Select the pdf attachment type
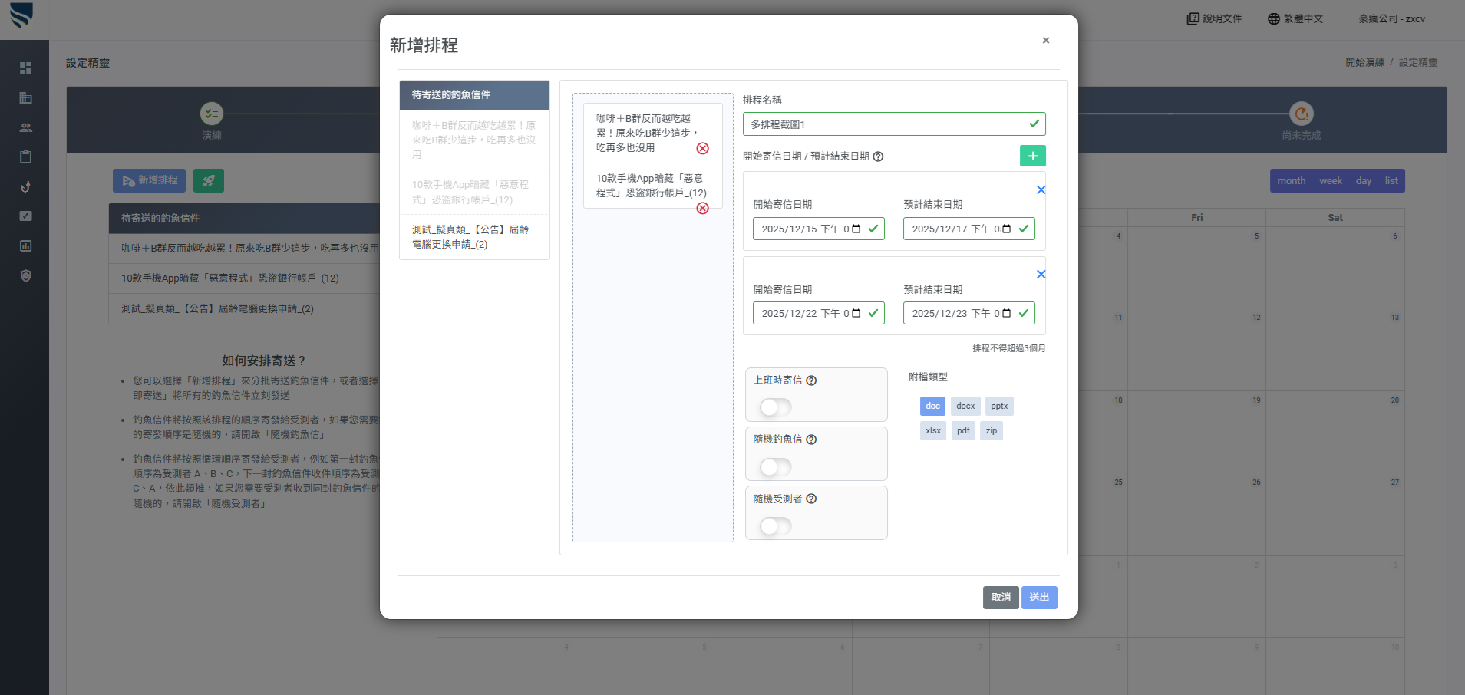 [963, 431]
